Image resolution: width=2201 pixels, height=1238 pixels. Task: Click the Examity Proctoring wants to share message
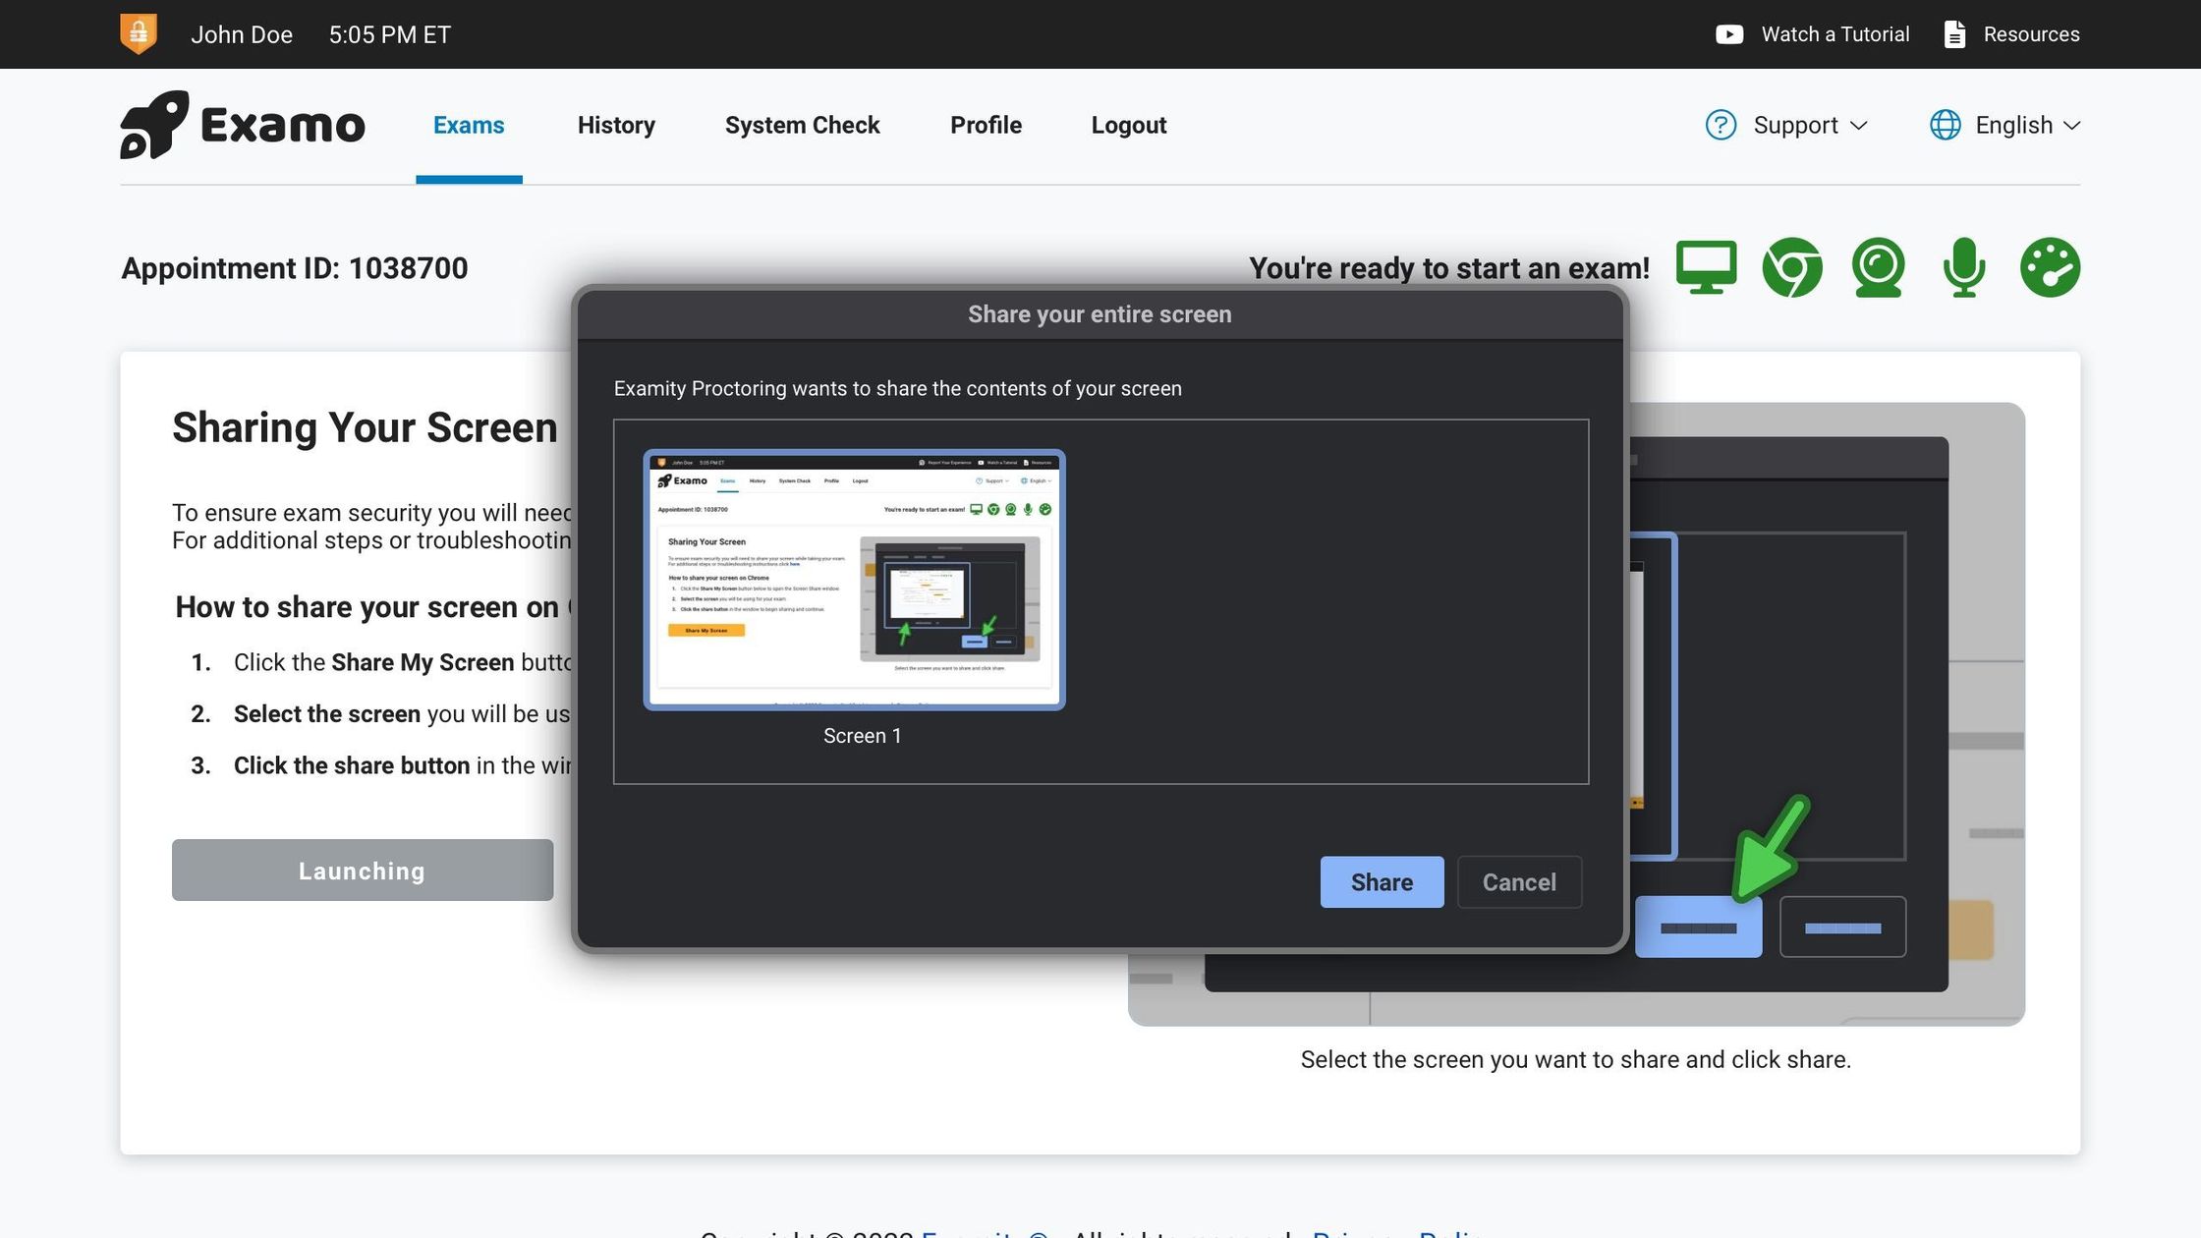897,388
